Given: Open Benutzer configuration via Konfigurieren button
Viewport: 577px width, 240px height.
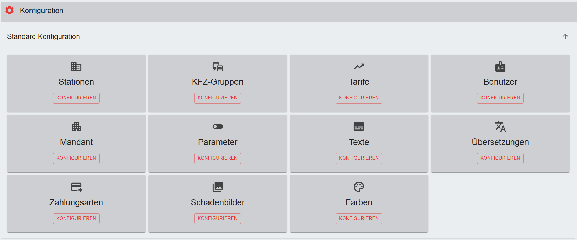Looking at the screenshot, I should click(x=500, y=98).
